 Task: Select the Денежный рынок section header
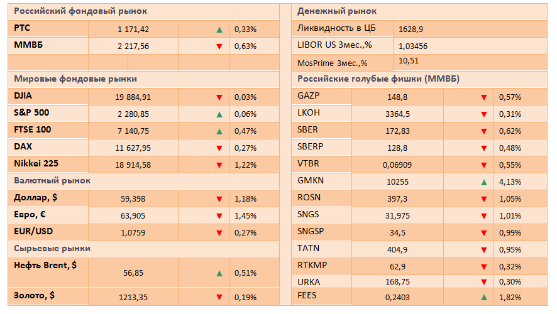click(x=337, y=11)
